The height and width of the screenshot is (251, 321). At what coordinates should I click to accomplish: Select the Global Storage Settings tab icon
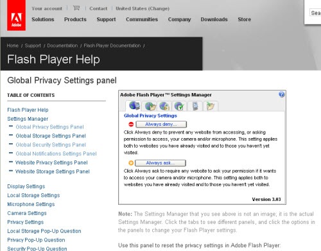coord(150,106)
